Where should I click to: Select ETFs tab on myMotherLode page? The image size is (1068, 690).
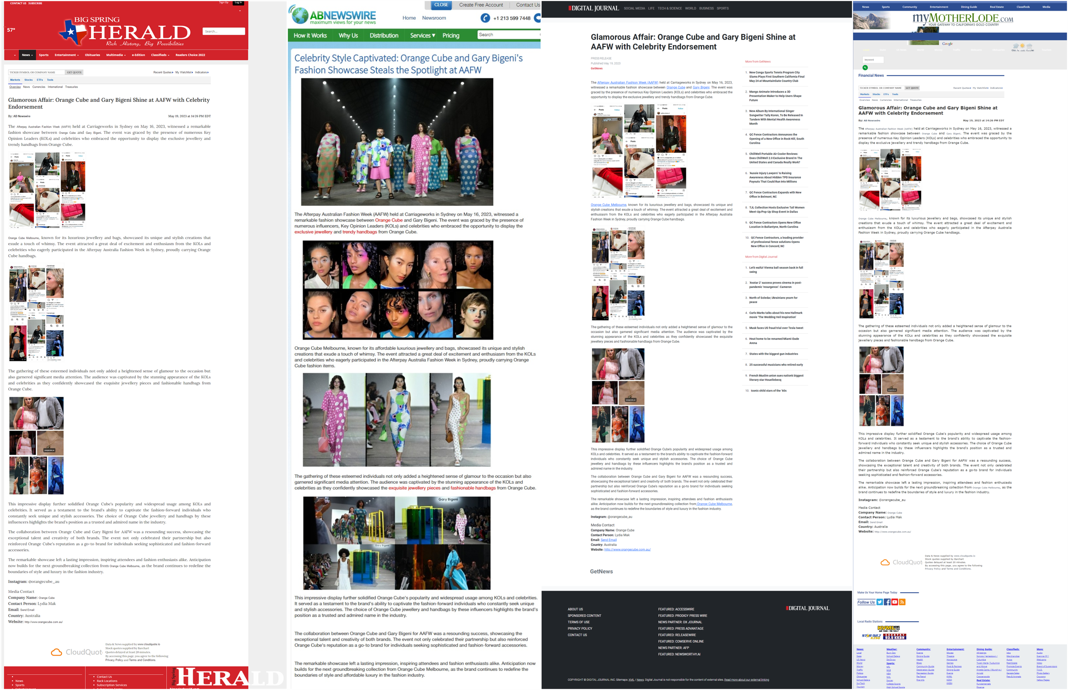(886, 94)
